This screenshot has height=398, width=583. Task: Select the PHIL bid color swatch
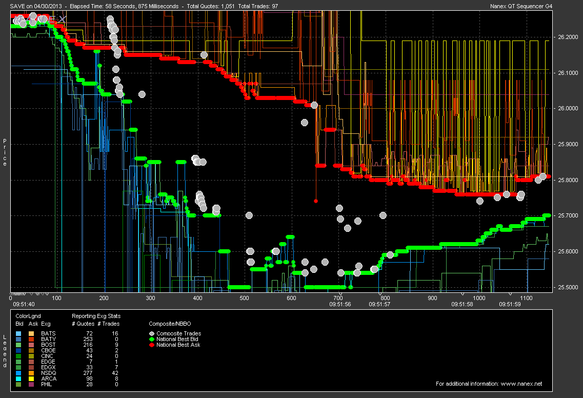click(19, 384)
